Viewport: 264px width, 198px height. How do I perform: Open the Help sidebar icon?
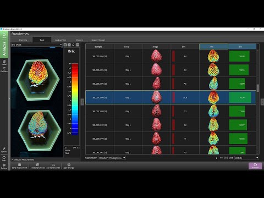click(x=4, y=158)
